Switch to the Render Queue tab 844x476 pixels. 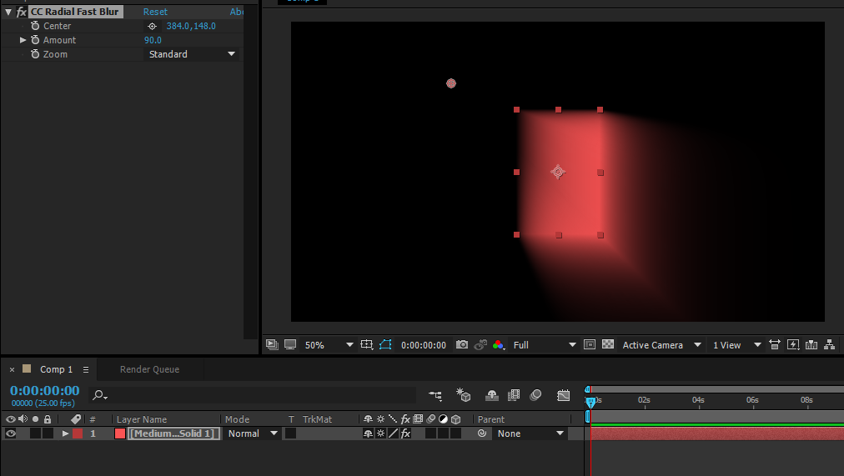click(x=149, y=369)
